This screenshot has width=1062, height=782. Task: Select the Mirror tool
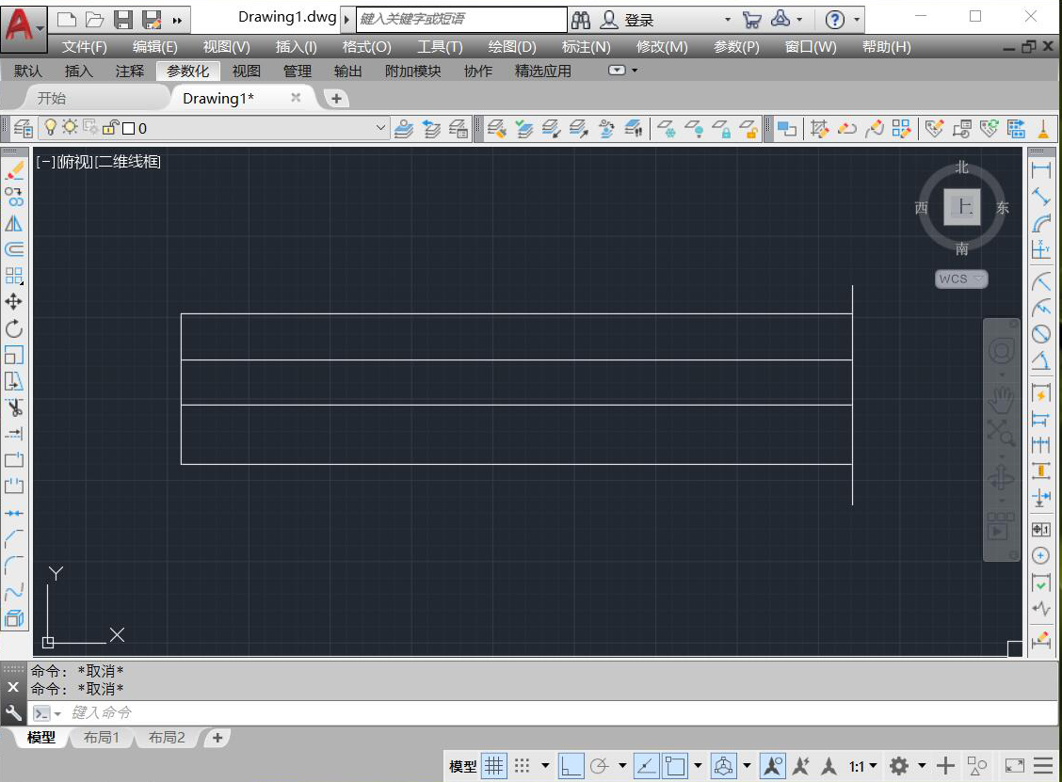[14, 223]
